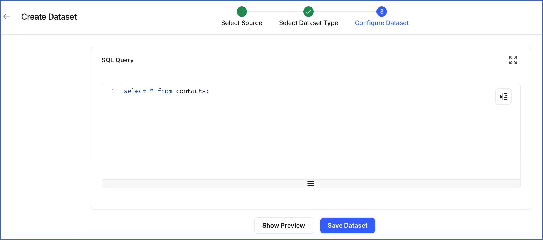Expand the SQL Query editor to fullscreen
The image size is (543, 240).
click(513, 60)
